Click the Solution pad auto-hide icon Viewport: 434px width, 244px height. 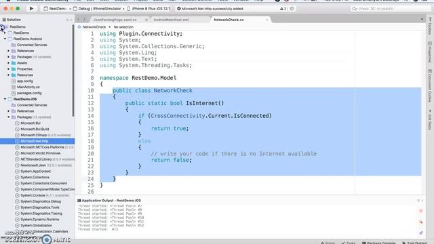coord(67,20)
